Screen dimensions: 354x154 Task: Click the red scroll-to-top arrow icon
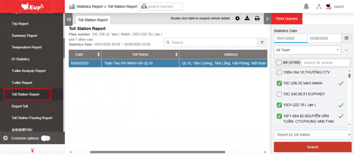click(32, 150)
